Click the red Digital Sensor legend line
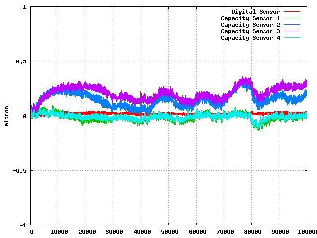Screen dimensions: 317x238 pos(292,12)
